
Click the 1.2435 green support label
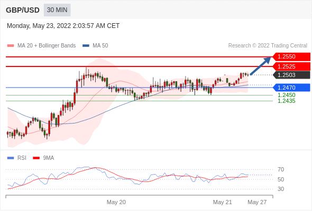(286, 101)
